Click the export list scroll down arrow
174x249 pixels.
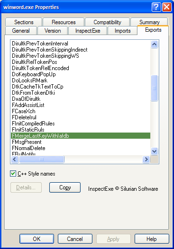[x=154, y=151]
